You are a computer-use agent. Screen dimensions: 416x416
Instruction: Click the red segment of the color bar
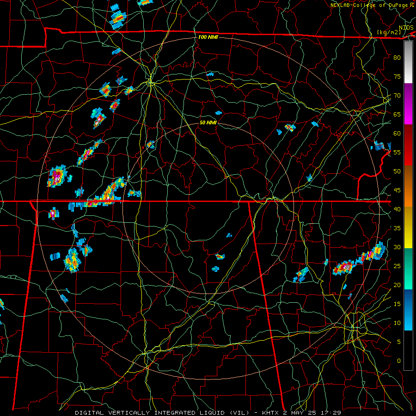[x=408, y=145]
